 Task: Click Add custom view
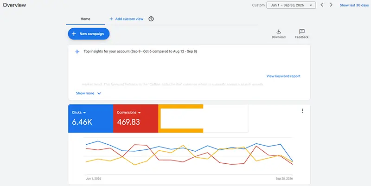(x=129, y=19)
